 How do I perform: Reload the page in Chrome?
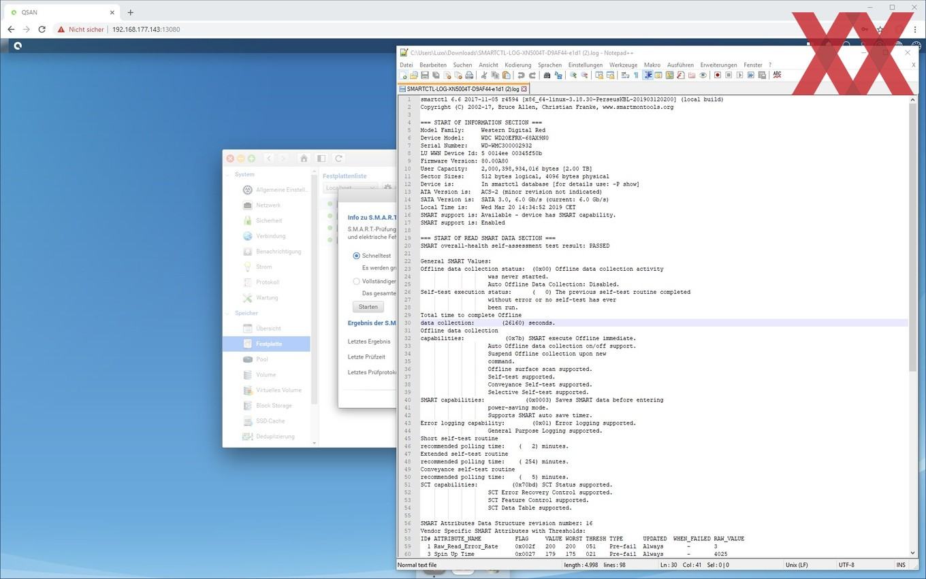click(x=42, y=29)
